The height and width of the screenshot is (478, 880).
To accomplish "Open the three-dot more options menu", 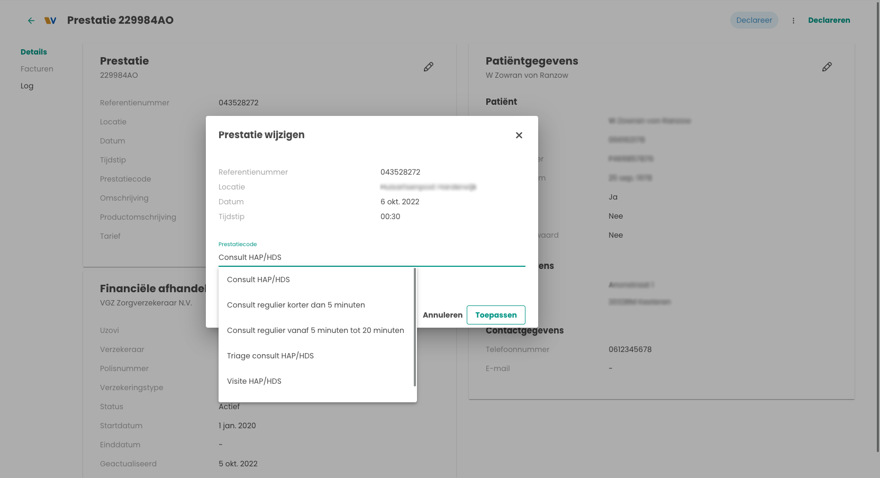I will (793, 21).
